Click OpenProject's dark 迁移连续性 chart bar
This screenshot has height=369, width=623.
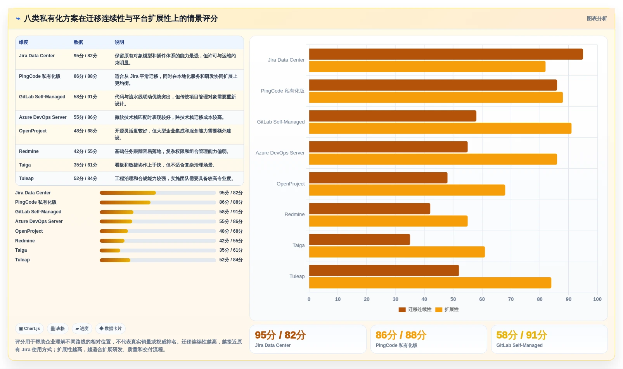[378, 178]
